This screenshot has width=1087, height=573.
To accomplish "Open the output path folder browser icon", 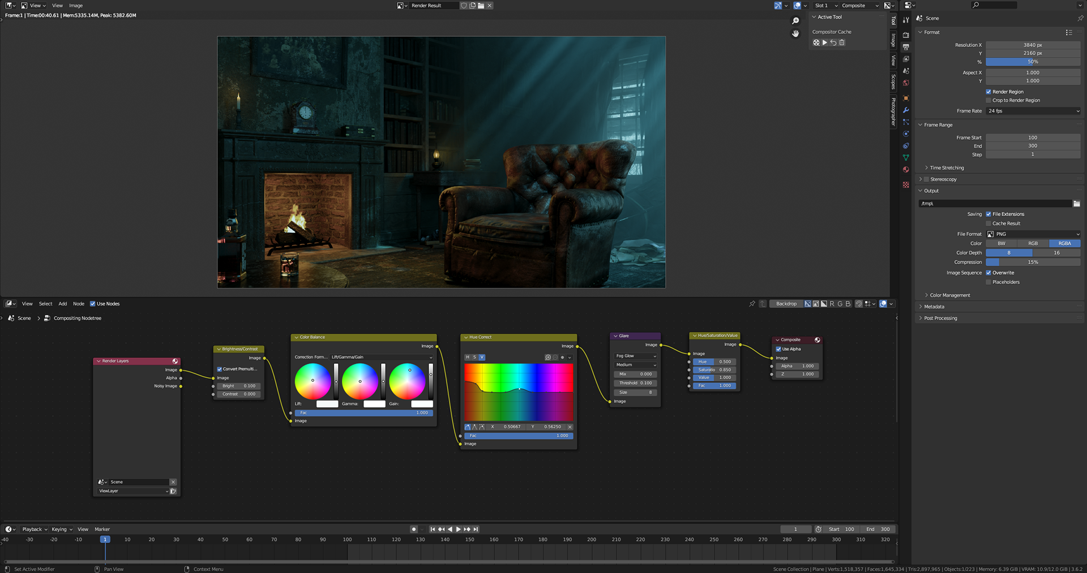I will [1076, 204].
